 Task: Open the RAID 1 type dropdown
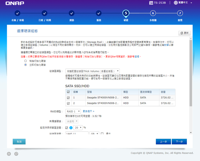pyautogui.click(x=73, y=111)
